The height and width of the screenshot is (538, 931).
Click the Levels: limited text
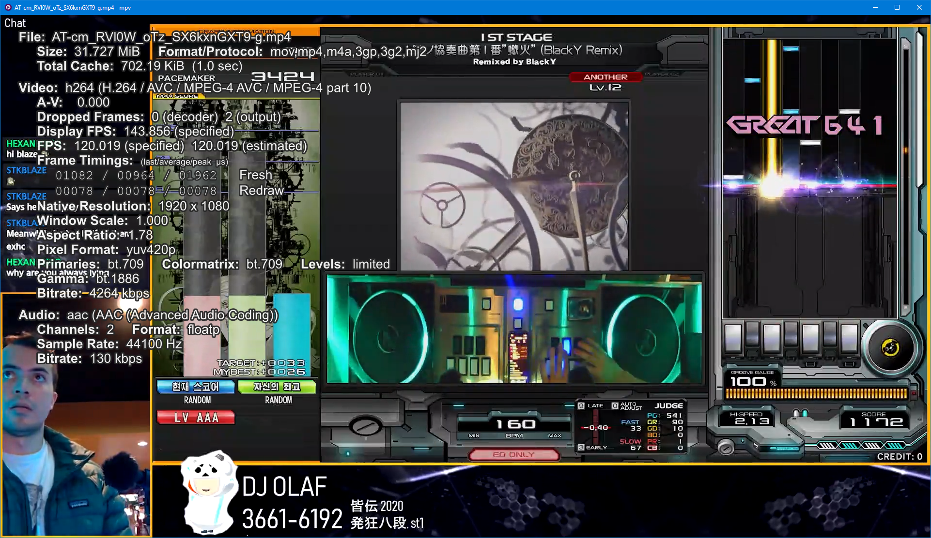coord(345,264)
